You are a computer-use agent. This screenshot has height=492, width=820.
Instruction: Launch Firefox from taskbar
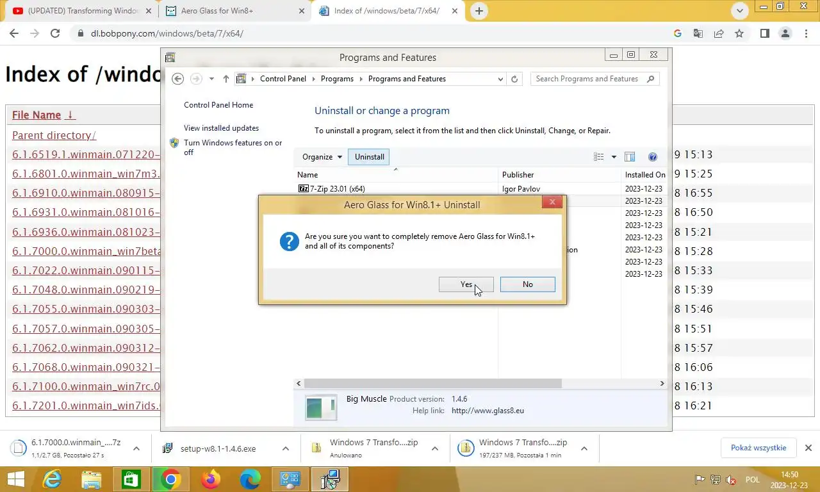[210, 479]
